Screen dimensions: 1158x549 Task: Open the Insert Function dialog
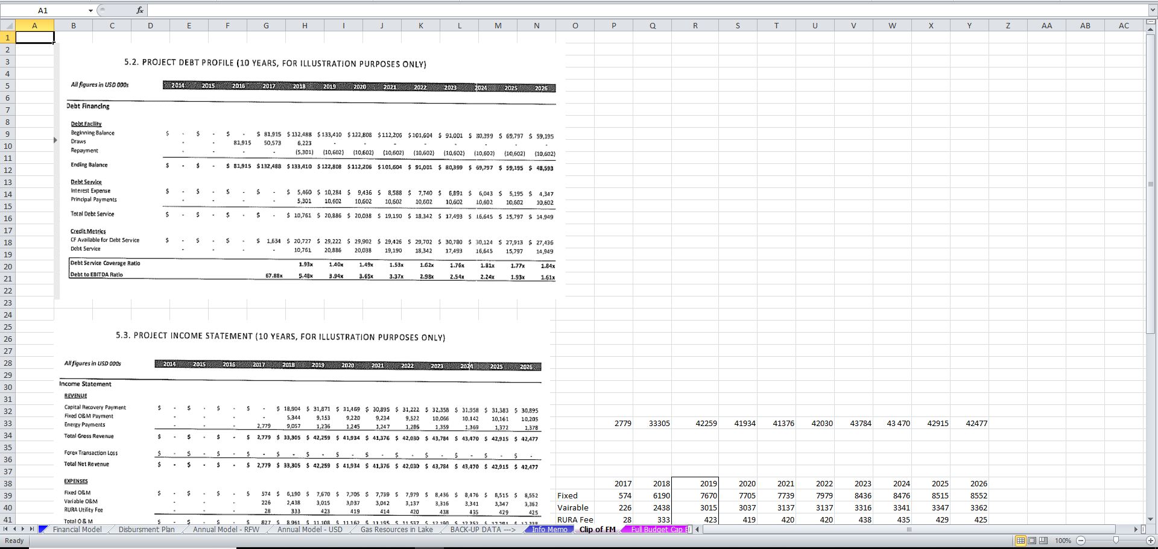point(139,10)
